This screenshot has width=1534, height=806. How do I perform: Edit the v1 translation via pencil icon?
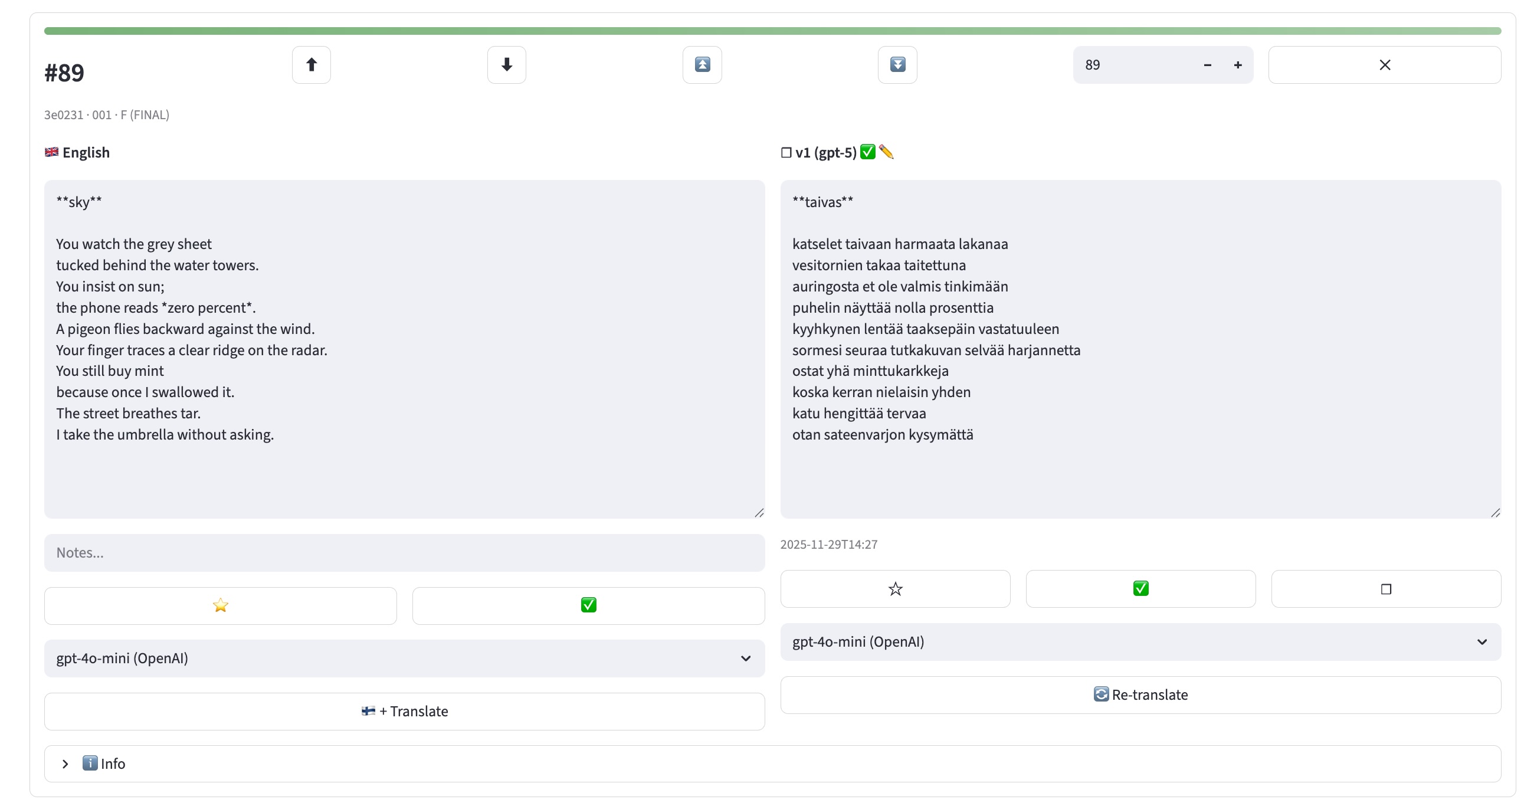coord(887,152)
